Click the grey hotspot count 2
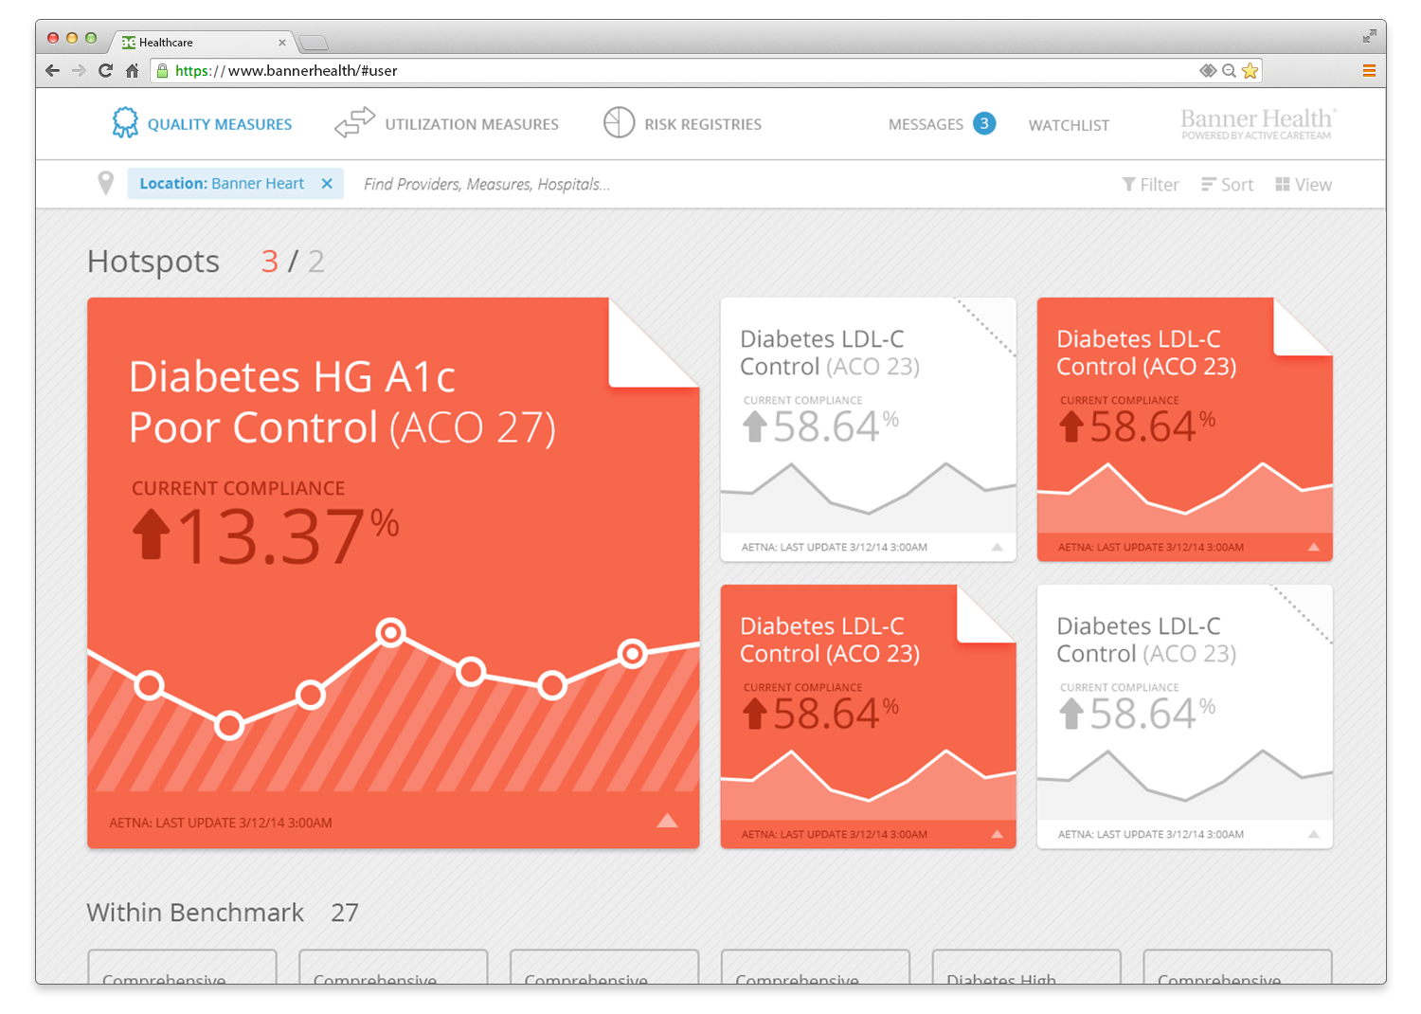This screenshot has height=1014, width=1421. pos(316,262)
